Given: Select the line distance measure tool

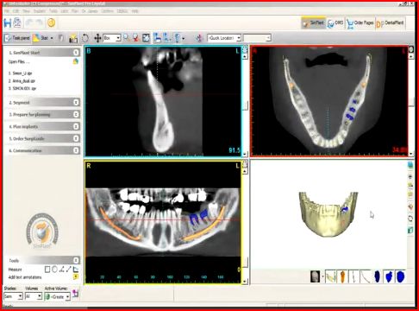Looking at the screenshot, I should tap(68, 270).
